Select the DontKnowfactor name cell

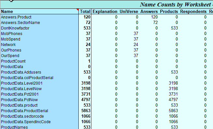pyautogui.click(x=39, y=28)
